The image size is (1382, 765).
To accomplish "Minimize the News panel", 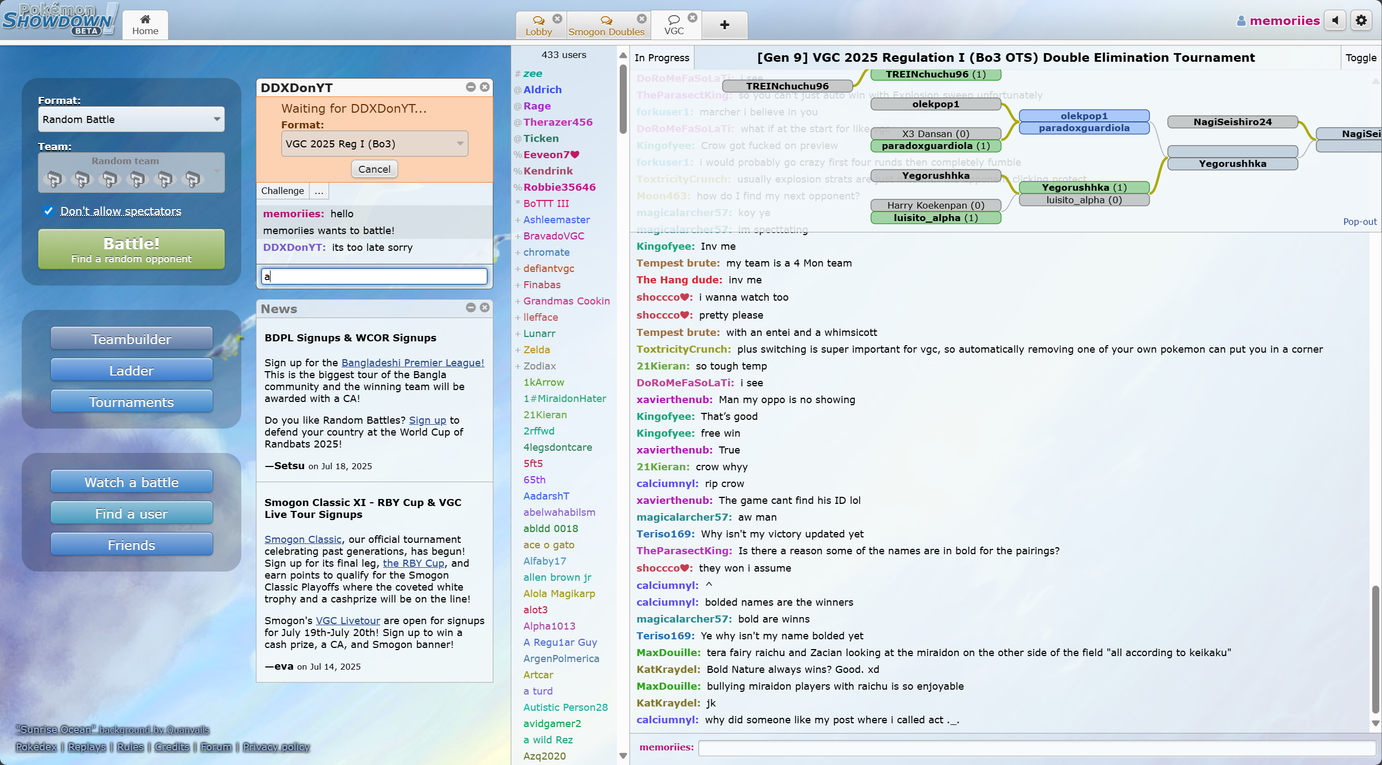I will 471,308.
